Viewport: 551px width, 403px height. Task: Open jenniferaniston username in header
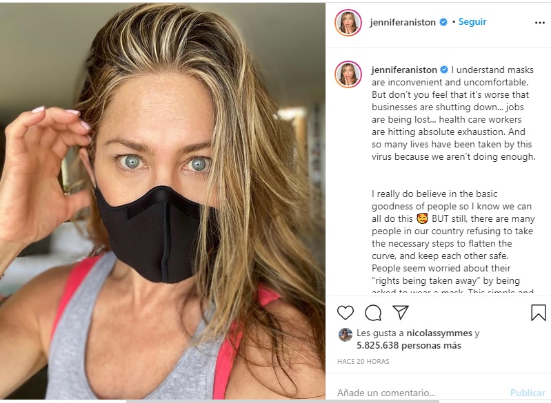point(403,23)
